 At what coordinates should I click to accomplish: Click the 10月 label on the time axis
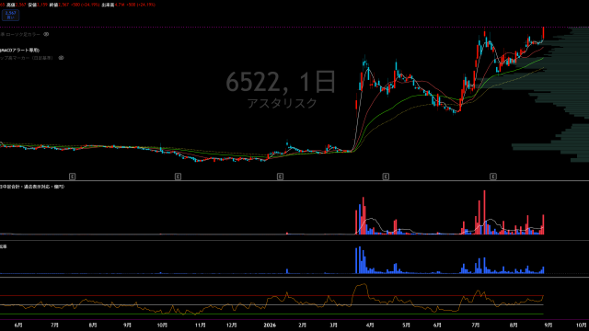pos(582,325)
